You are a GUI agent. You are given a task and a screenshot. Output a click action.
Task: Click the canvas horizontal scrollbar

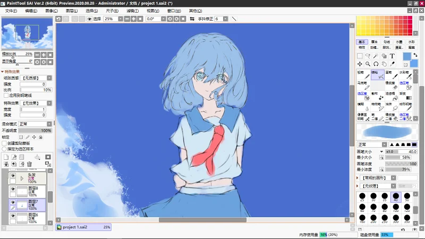pos(202,220)
